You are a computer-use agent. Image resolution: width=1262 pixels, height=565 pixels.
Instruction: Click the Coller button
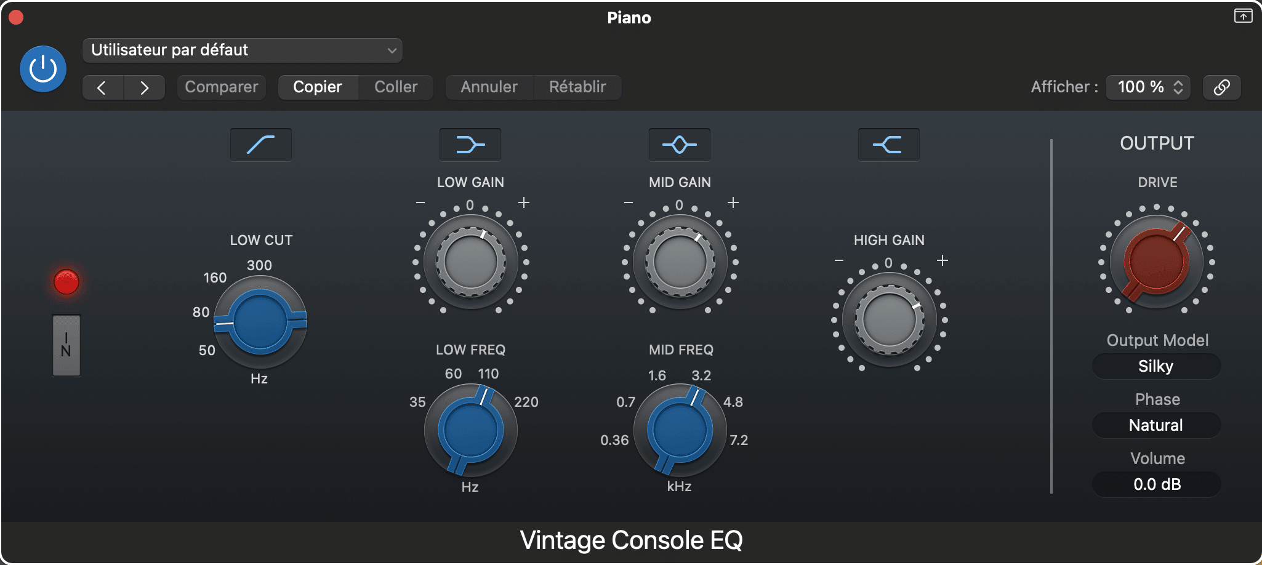(396, 87)
